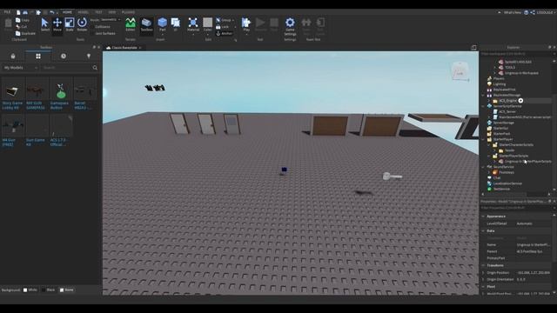
Task: Open the Toolbox Recent clock tab
Action: pos(64,56)
